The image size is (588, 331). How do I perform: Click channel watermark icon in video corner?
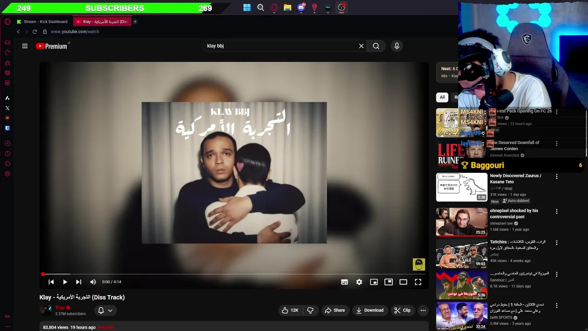click(x=419, y=264)
